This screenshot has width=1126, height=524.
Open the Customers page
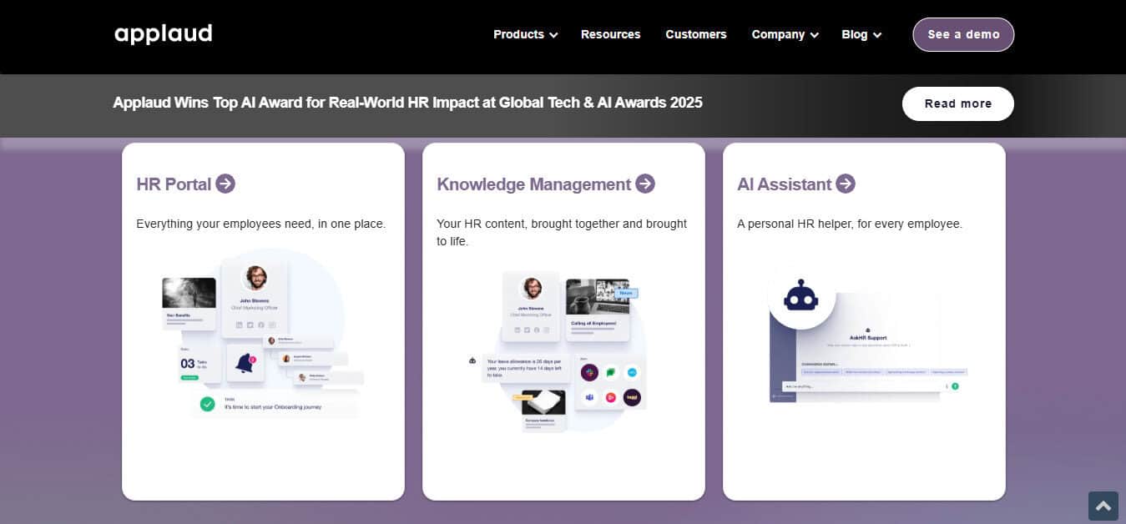[696, 34]
